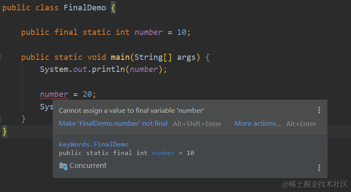Screen dimensions: 351x192
Task: Open the documentation section options dots
Action: pos(319,168)
